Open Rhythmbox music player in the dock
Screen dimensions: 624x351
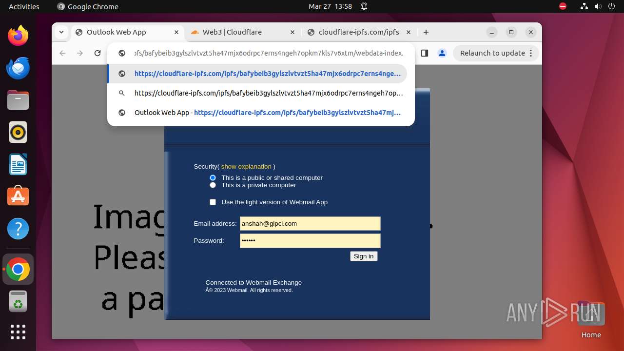click(x=18, y=132)
